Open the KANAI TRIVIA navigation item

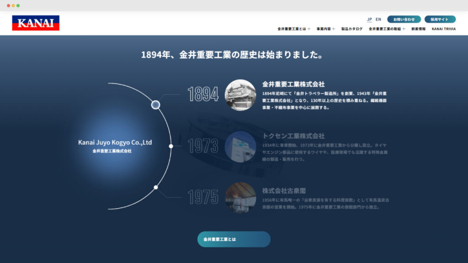(443, 29)
